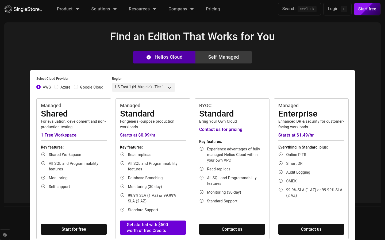Click check icon beside Online PITR

pos(281,154)
